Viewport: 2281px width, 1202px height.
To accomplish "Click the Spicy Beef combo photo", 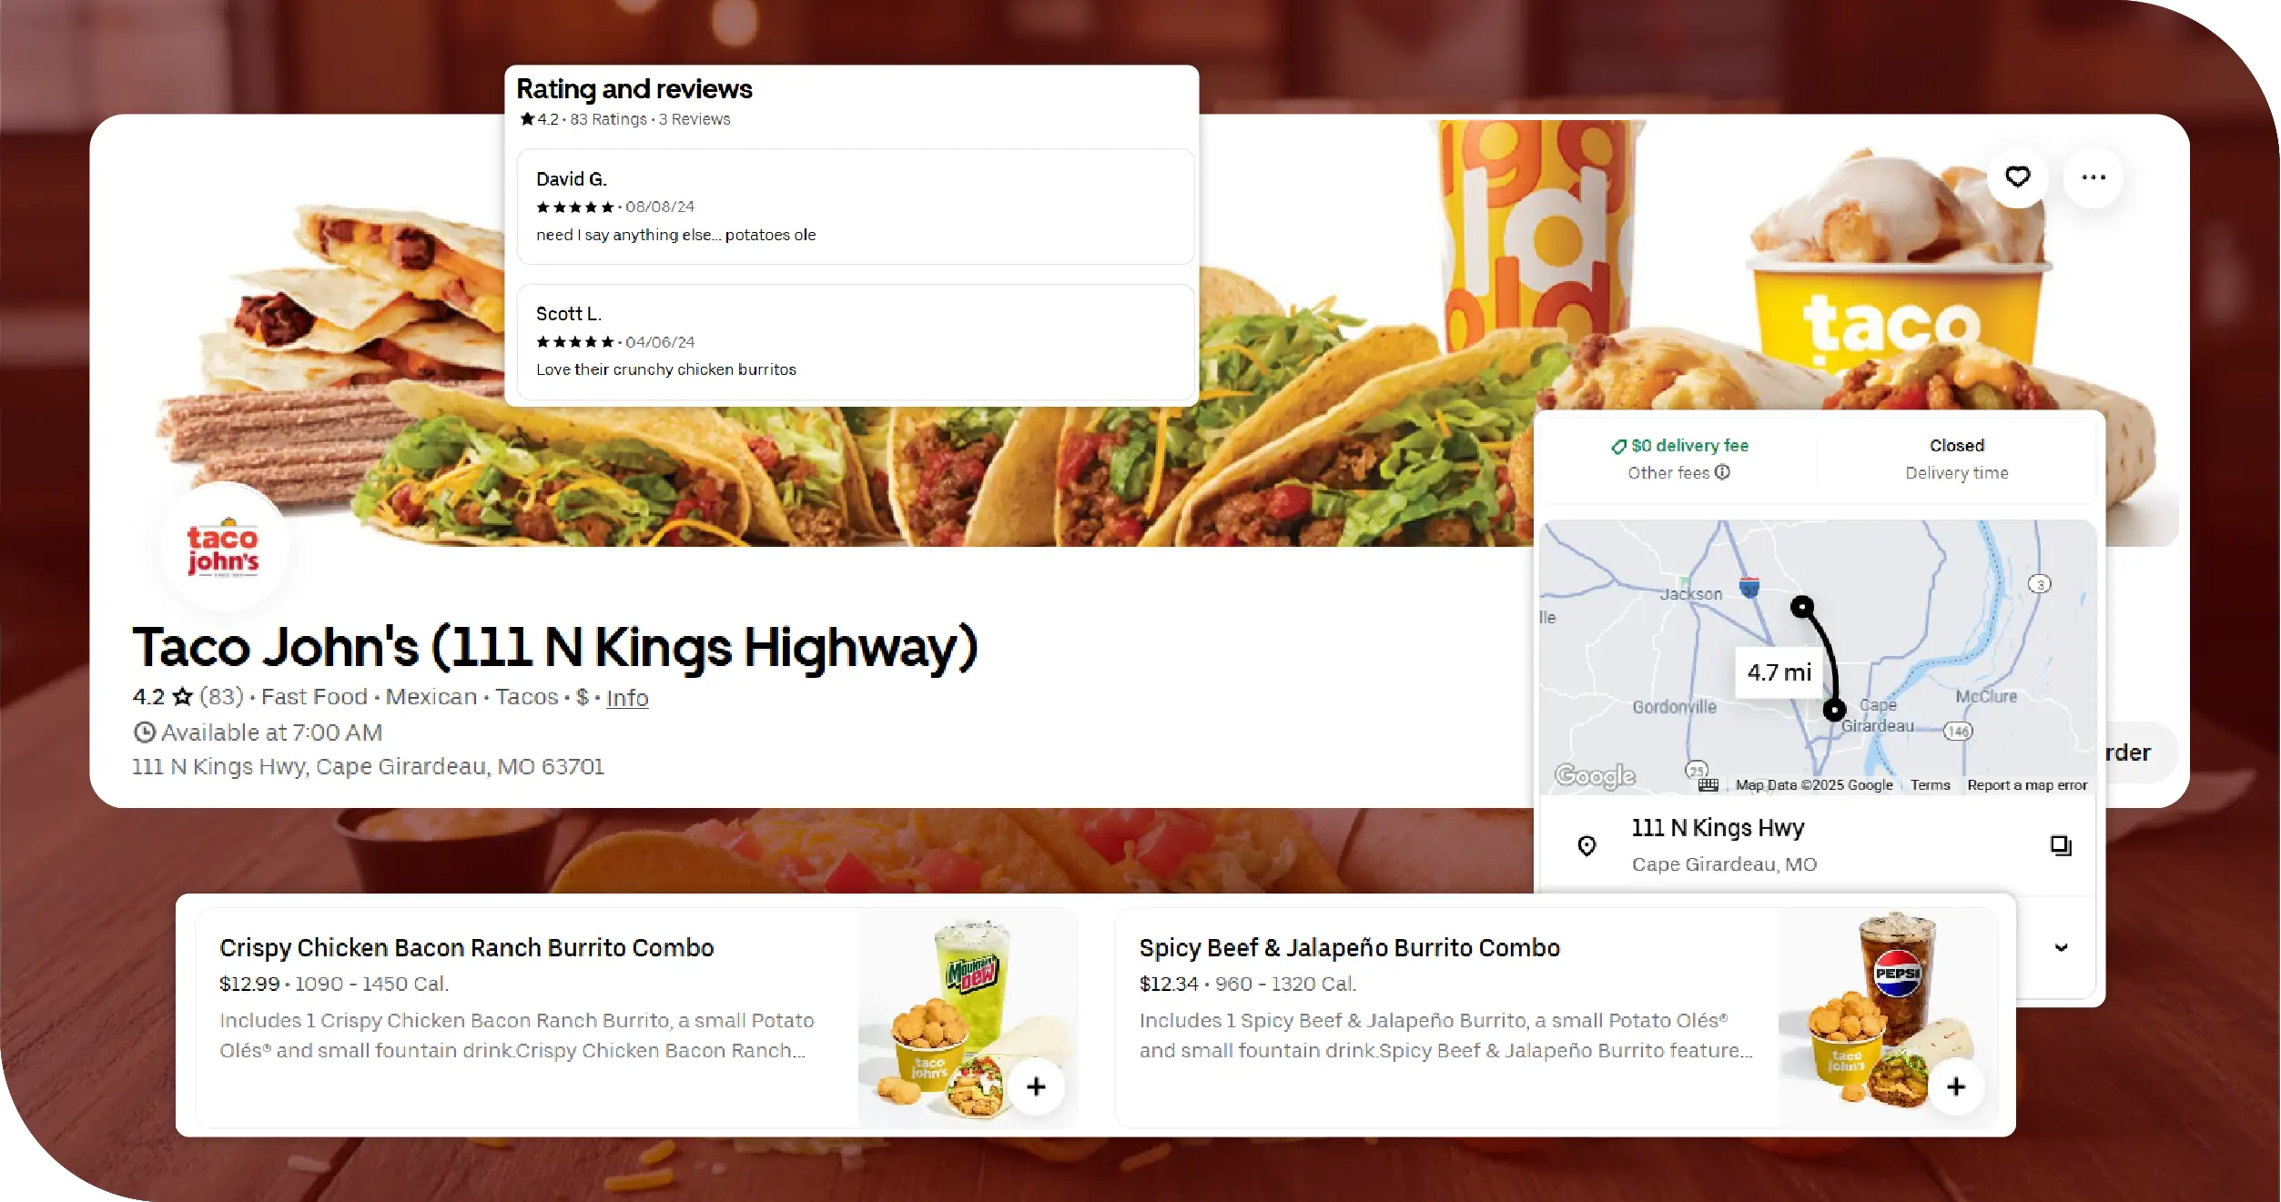I will (x=1888, y=1017).
